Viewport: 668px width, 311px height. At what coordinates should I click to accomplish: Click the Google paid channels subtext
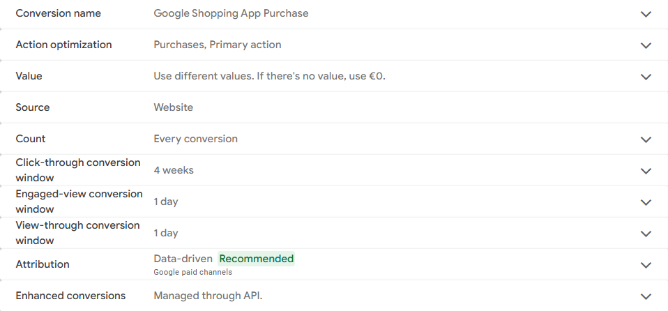tap(193, 272)
